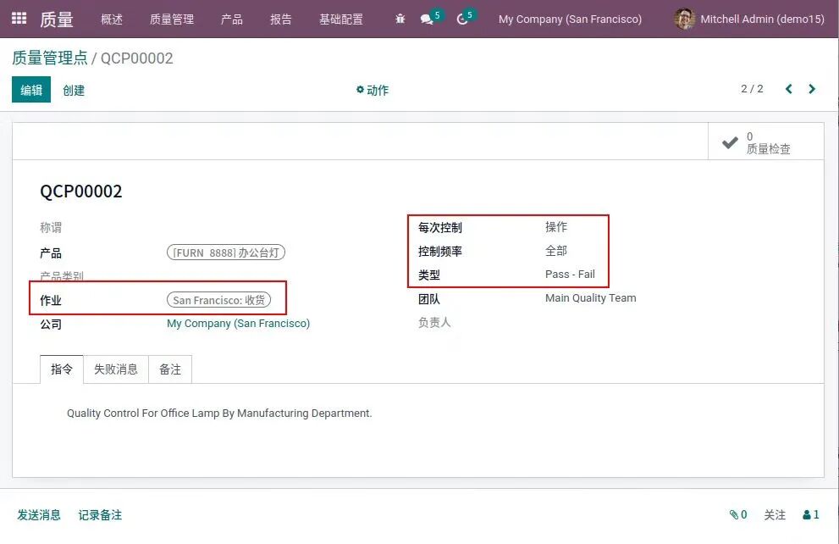Go to previous record arrow
This screenshot has height=544, width=839.
pos(789,89)
